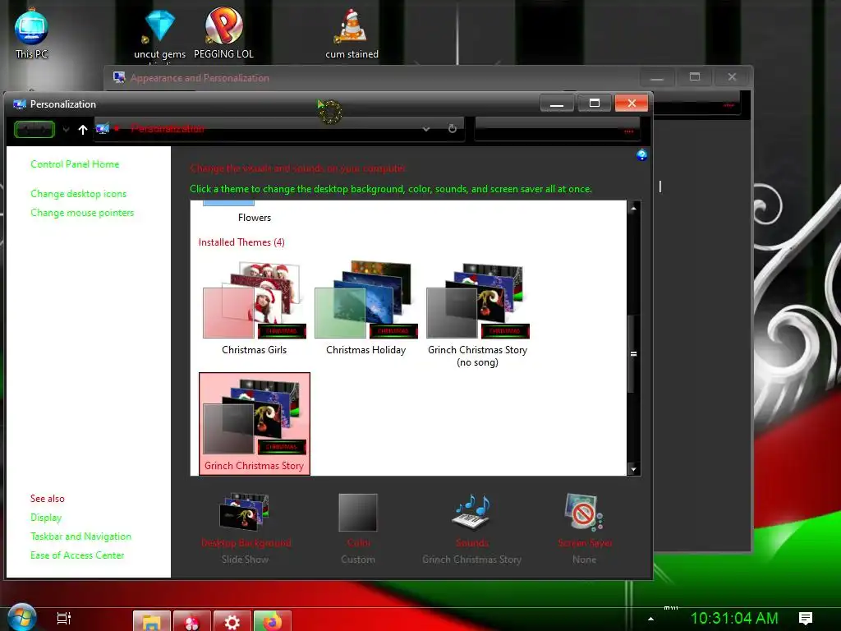Viewport: 841px width, 631px height.
Task: Expand the address bar history dropdown
Action: tap(426, 129)
